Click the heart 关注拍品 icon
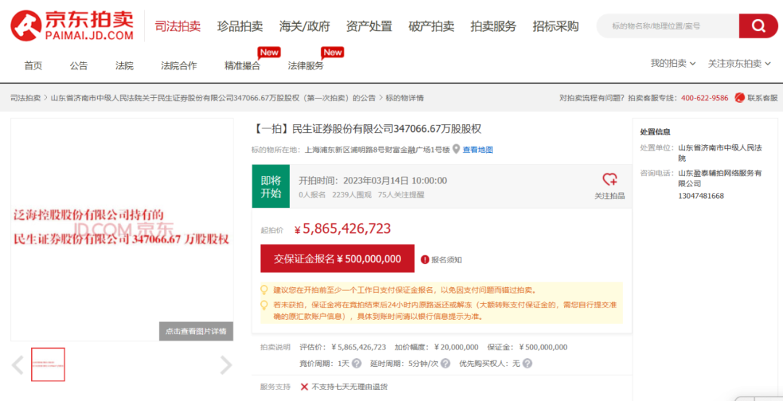Screen dimensions: 783x401 [610, 179]
